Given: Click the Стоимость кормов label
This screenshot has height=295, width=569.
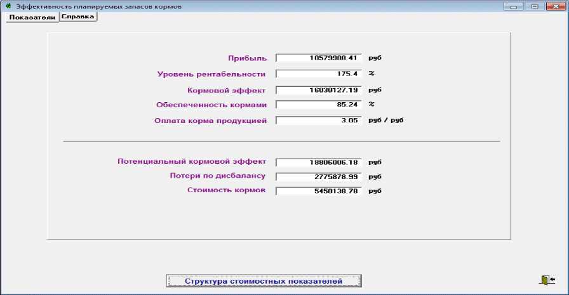Looking at the screenshot, I should tap(227, 190).
